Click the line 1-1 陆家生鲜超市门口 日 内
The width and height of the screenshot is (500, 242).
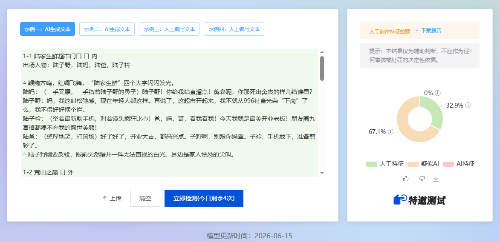[x=60, y=56]
